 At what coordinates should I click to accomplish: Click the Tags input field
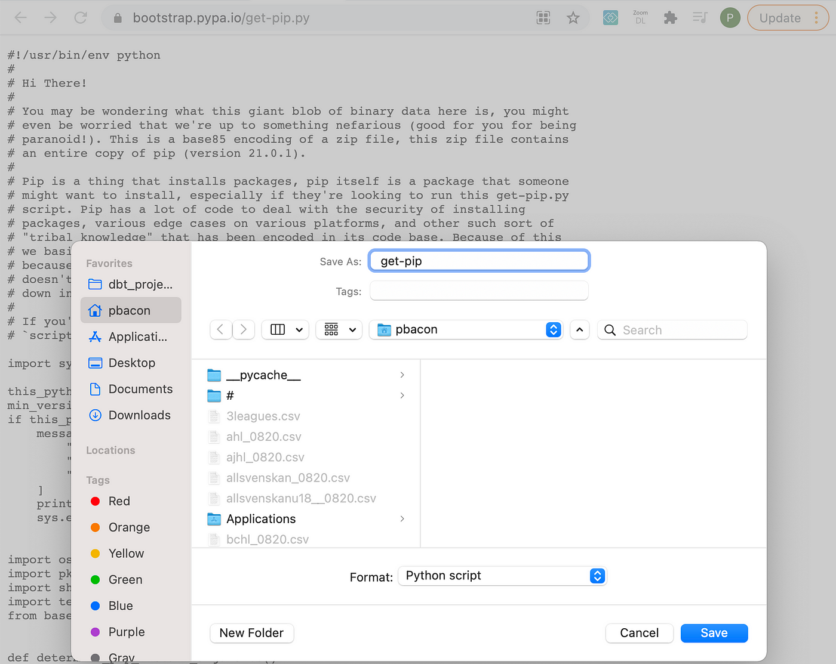[x=479, y=291]
